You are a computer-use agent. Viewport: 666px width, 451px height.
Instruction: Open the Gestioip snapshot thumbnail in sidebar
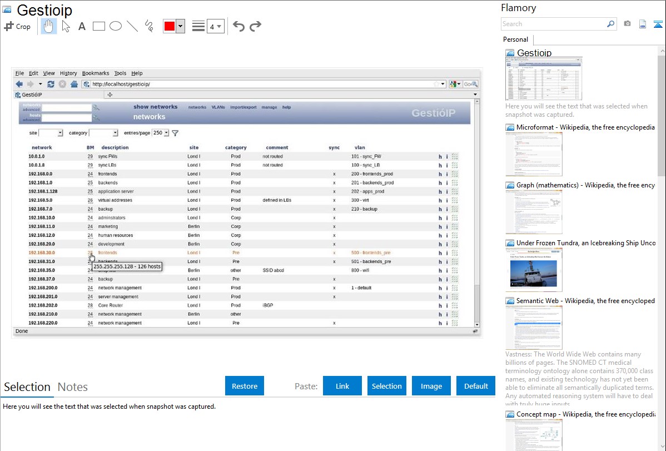coord(544,79)
